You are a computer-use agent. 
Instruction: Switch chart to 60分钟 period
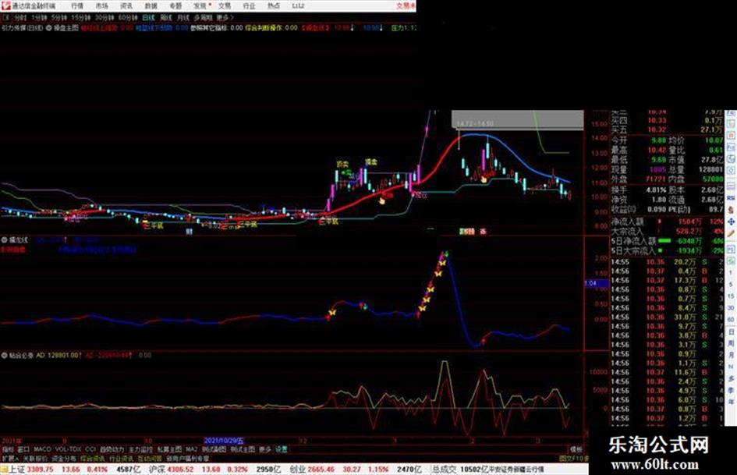(128, 17)
